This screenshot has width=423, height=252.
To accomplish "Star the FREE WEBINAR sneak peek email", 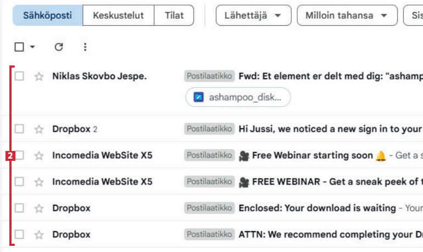I will tap(39, 182).
